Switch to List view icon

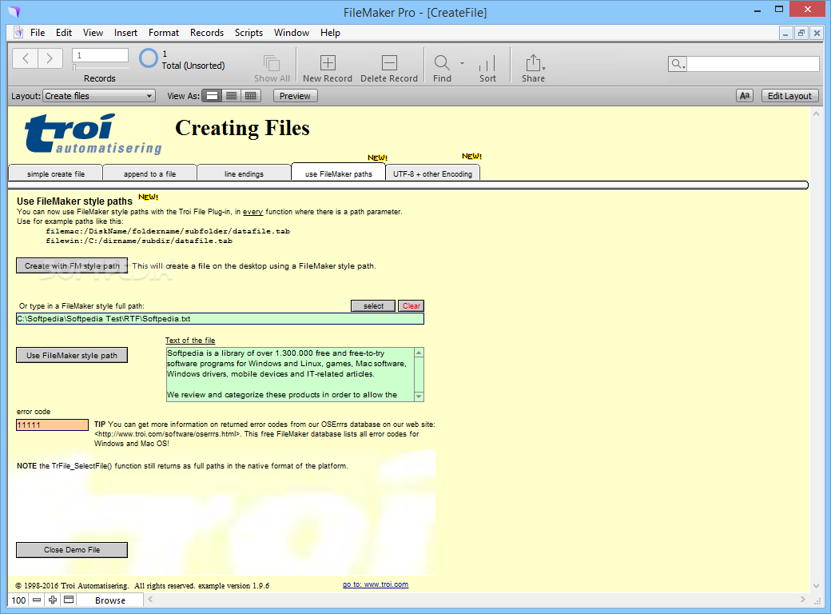(231, 96)
